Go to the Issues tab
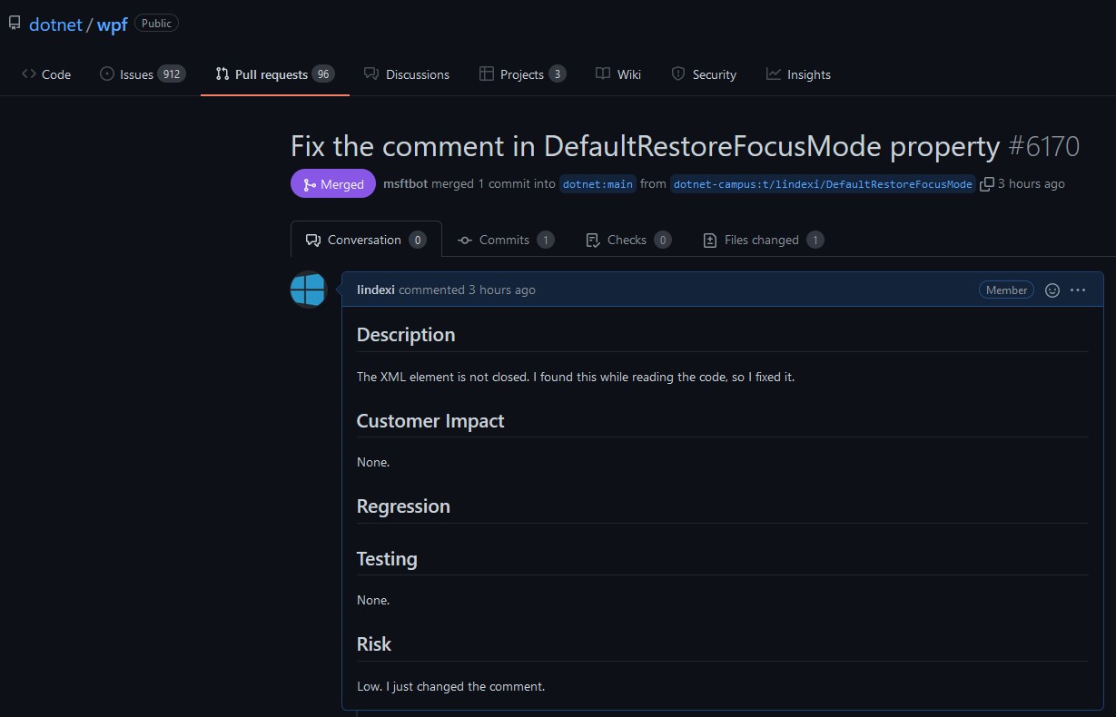1116x717 pixels. coord(143,74)
